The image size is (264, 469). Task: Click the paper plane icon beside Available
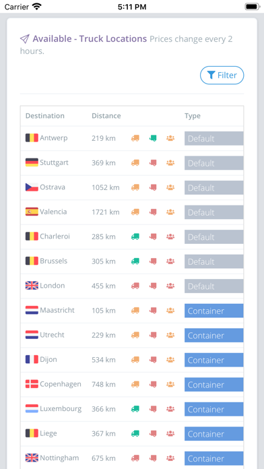pos(25,38)
